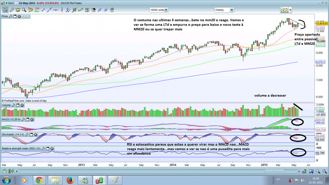The image size is (329, 185).
Task: Select the crossed lines object tool
Action: [x=106, y=10]
